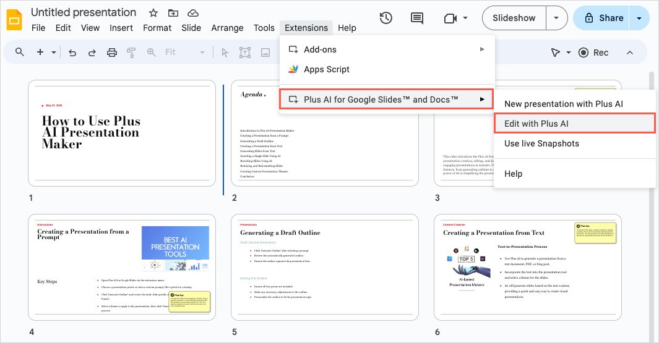The image size is (659, 343).
Task: Open pointer tool options dropdown arrow
Action: click(x=569, y=53)
